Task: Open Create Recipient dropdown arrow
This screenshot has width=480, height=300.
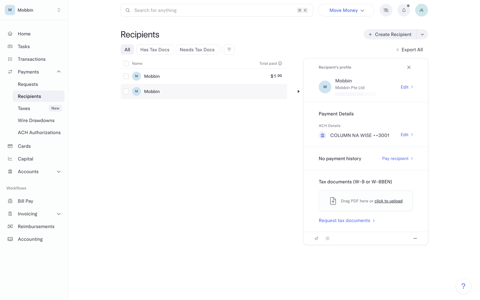Action: click(x=422, y=34)
